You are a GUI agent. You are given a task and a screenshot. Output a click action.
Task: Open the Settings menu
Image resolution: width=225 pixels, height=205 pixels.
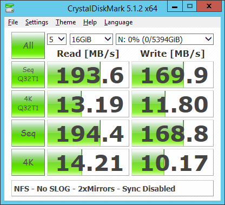tap(37, 22)
